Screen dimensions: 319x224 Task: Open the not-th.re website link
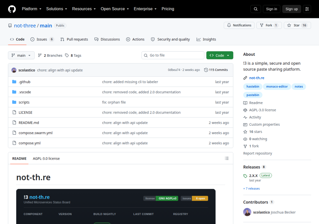(257, 78)
